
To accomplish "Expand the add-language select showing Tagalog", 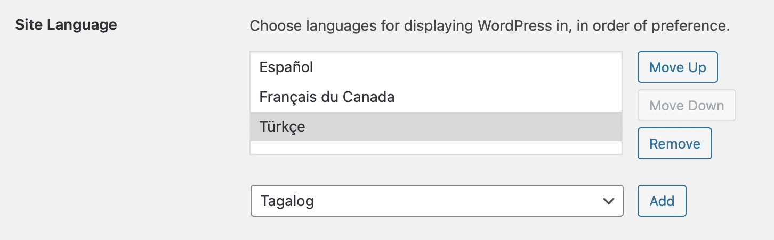I will pos(437,201).
